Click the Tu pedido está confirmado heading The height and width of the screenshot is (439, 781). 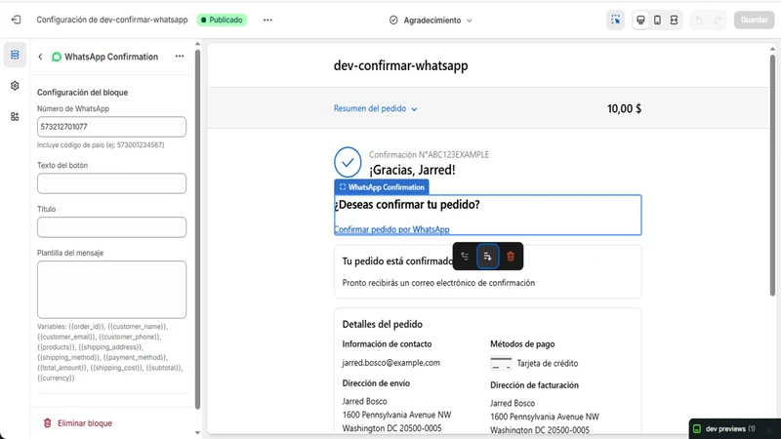tap(397, 261)
